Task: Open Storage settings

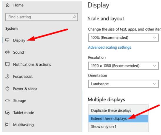Action: click(x=19, y=101)
